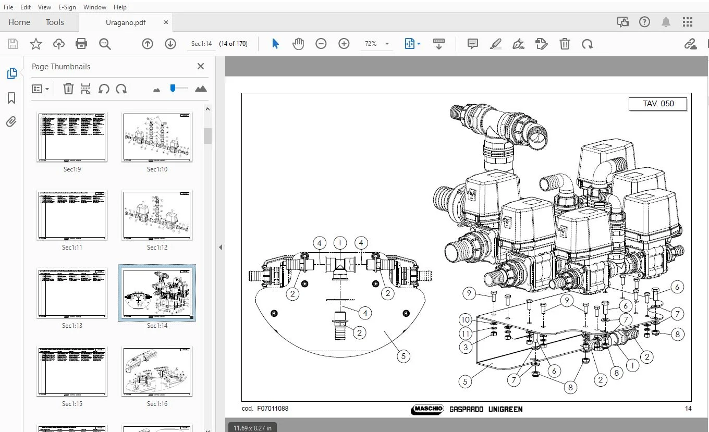Select thumbnail page Sec1:10
This screenshot has width=709, height=432.
157,137
